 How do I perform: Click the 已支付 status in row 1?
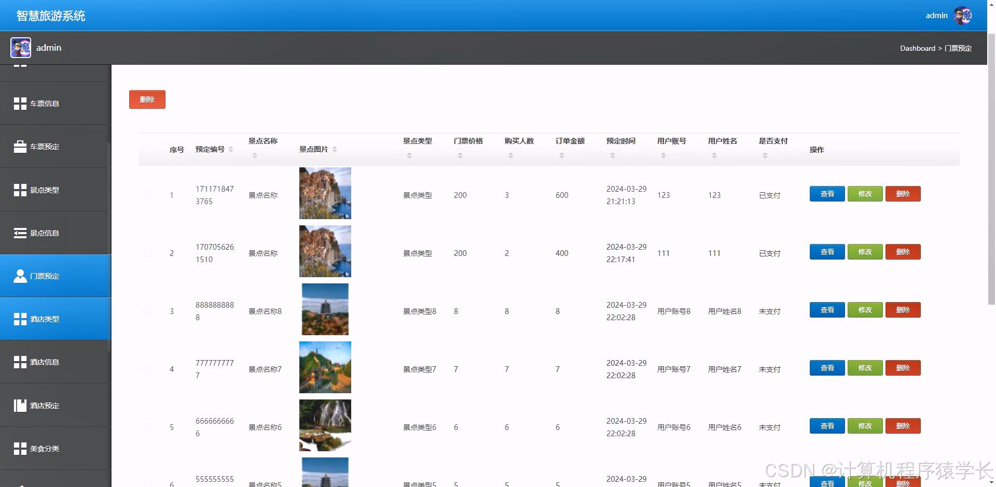(x=770, y=195)
